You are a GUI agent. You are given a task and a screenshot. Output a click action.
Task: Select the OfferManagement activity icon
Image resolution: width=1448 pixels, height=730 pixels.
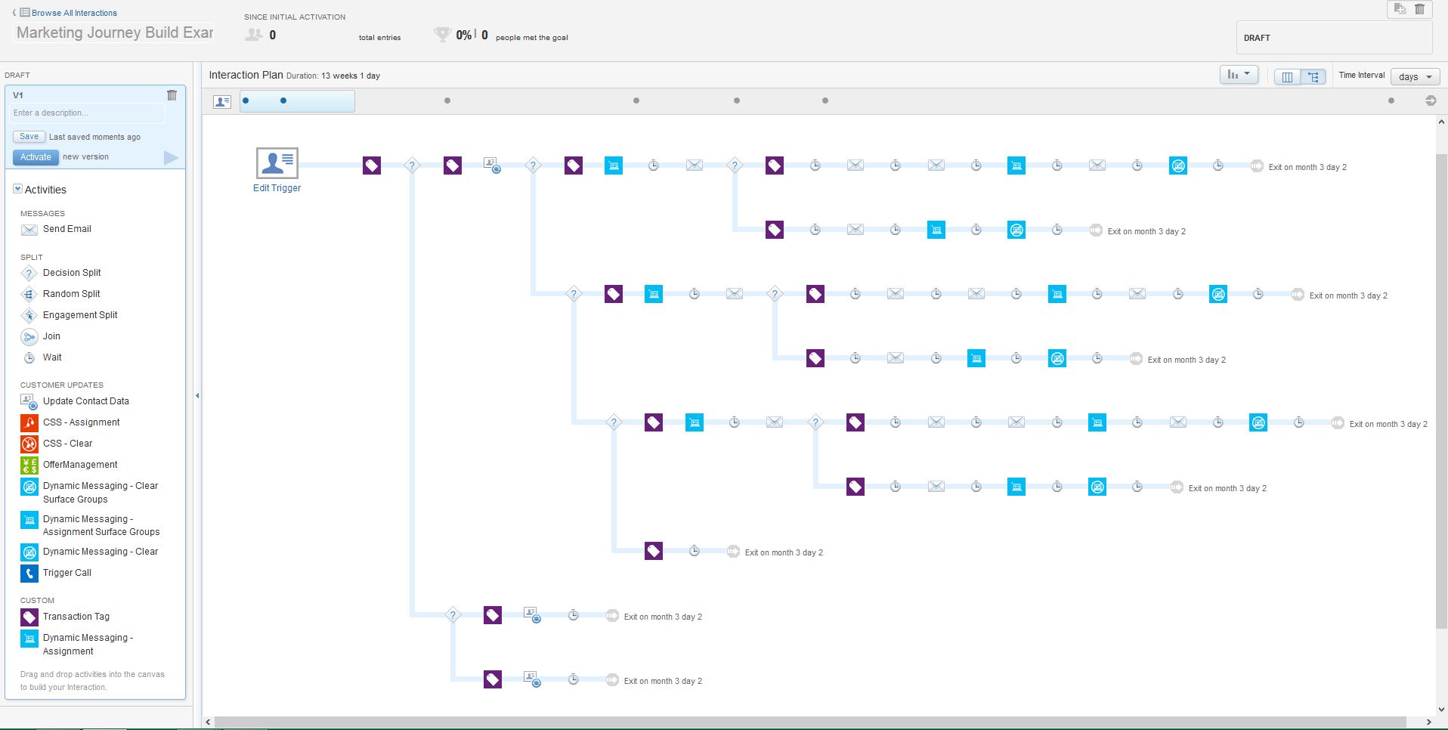tap(29, 465)
